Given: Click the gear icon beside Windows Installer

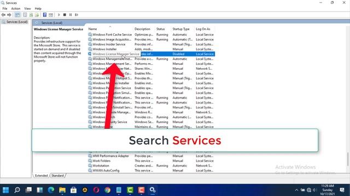Looking at the screenshot, I should 90,49.
